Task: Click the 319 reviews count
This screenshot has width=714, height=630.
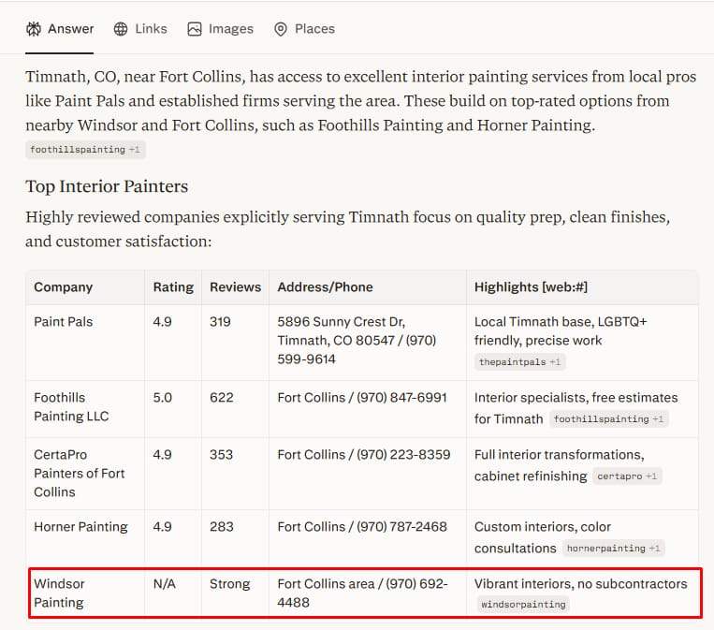Action: coord(220,322)
